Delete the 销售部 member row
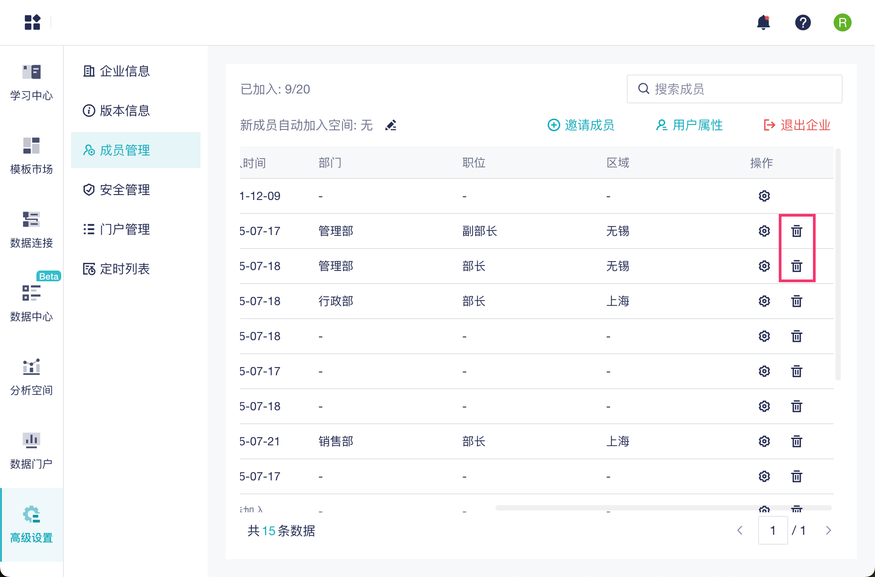 click(x=796, y=441)
